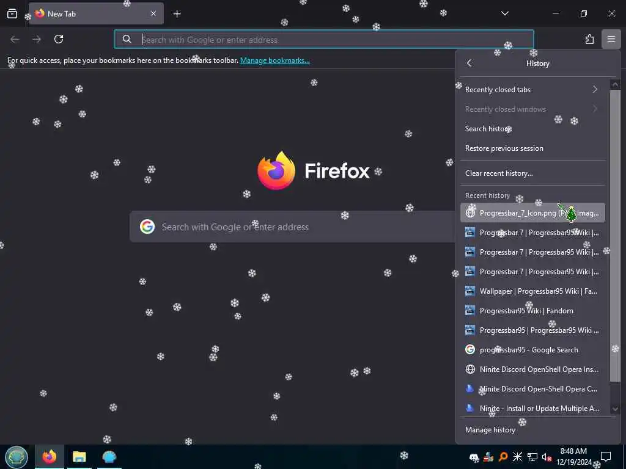Open the Action Center notification icon

click(x=606, y=457)
